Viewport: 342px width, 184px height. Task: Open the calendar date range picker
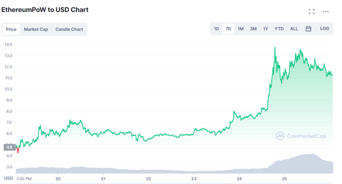[x=308, y=29]
